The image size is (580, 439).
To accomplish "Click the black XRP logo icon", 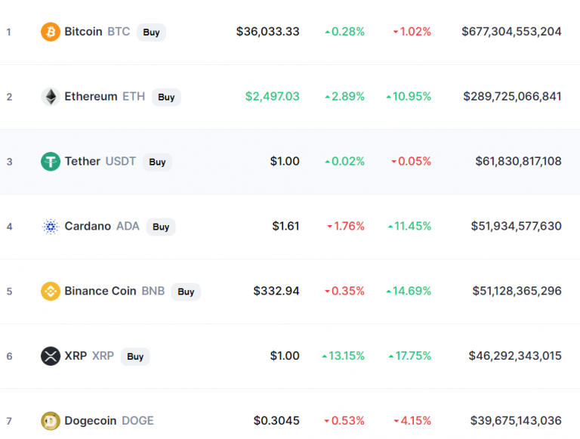I will coord(51,356).
